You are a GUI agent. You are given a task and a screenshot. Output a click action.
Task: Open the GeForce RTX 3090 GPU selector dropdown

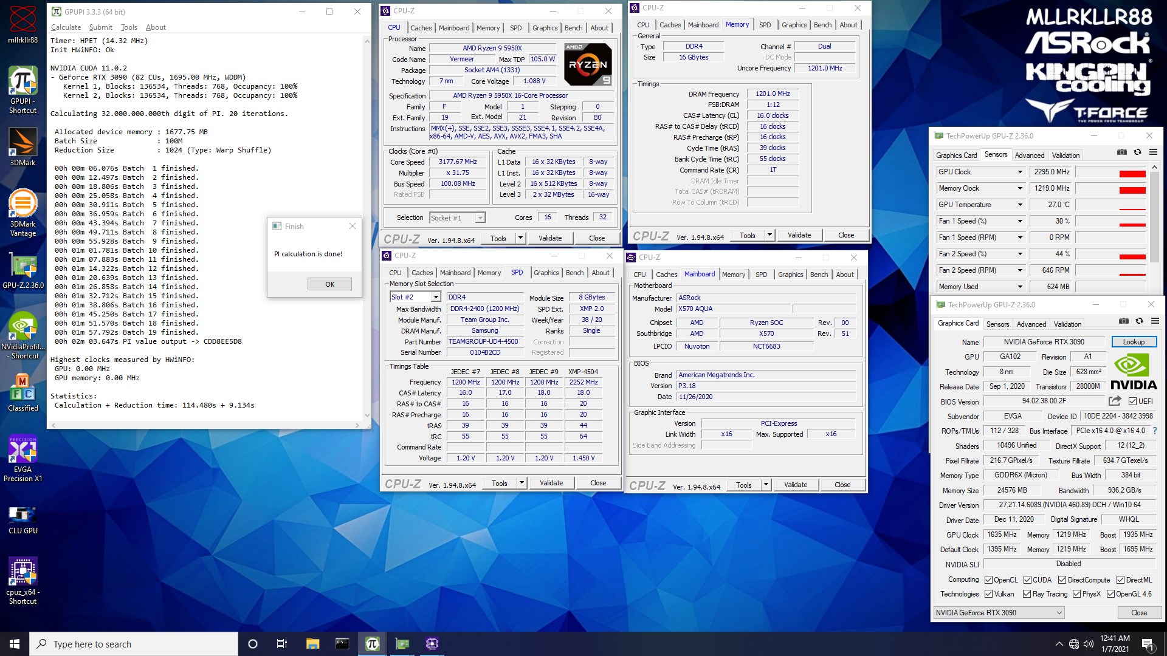(999, 613)
